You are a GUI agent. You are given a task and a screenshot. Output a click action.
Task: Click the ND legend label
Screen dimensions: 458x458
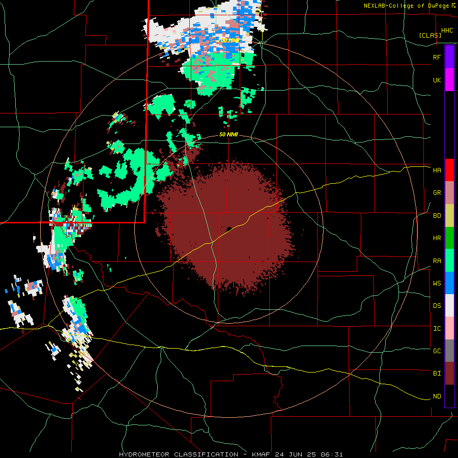click(x=437, y=396)
